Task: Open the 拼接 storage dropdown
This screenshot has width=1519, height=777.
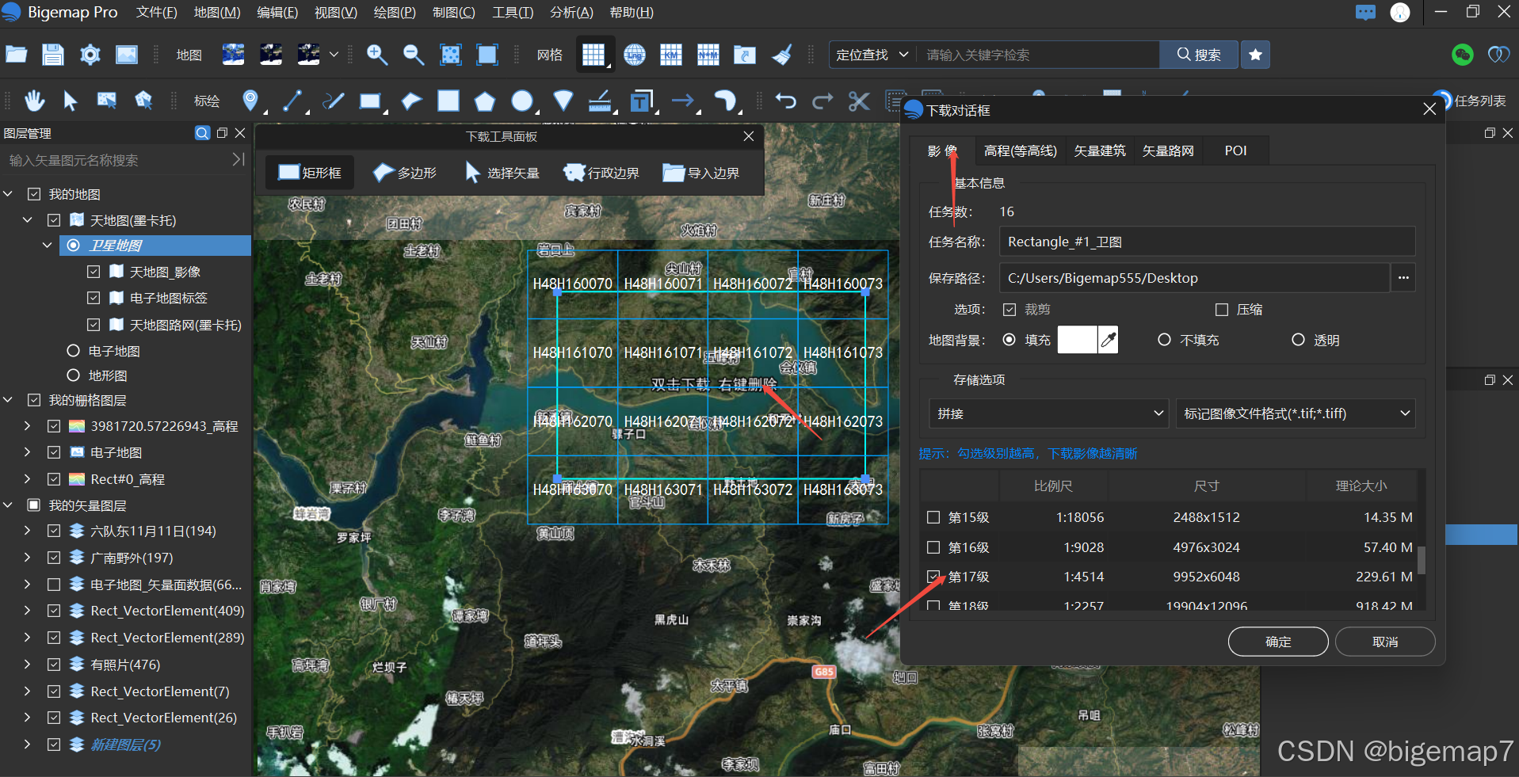Action: [x=1048, y=413]
